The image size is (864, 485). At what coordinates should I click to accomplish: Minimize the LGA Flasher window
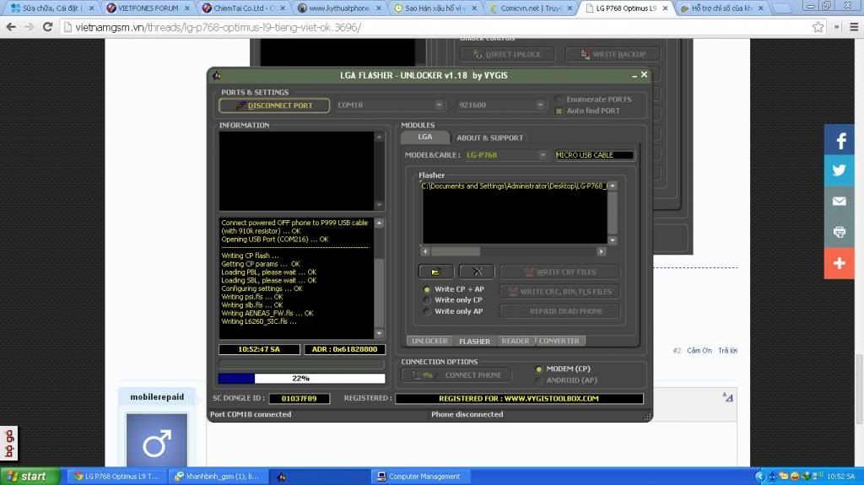(634, 76)
